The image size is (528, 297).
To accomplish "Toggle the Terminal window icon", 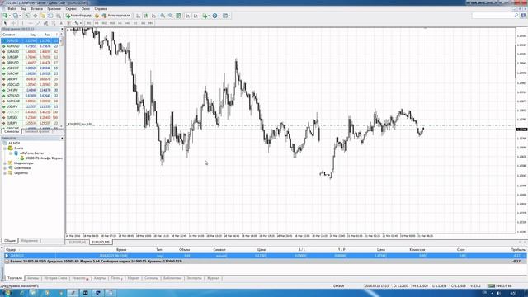I will pos(50,16).
